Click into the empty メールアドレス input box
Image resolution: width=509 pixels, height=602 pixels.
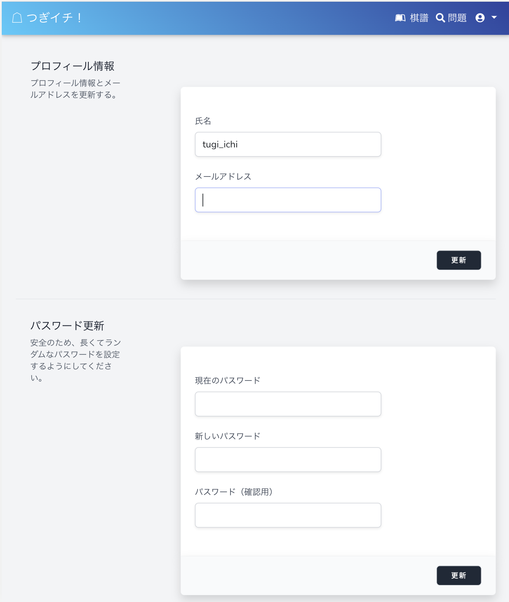[288, 200]
